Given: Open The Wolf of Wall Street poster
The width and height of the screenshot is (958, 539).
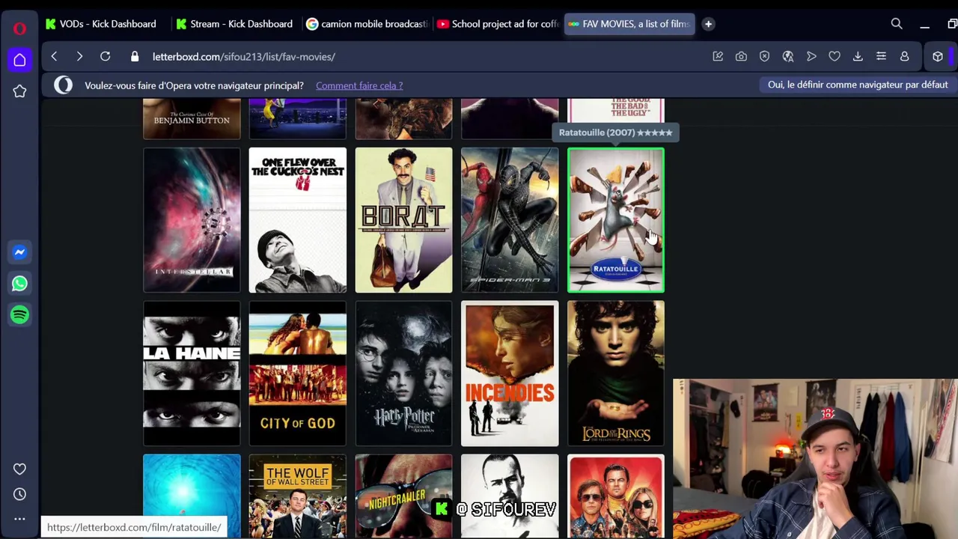Looking at the screenshot, I should (298, 496).
